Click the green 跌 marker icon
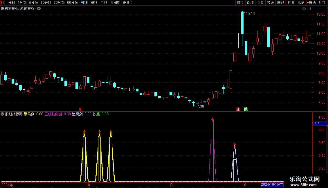 (x=246, y=109)
